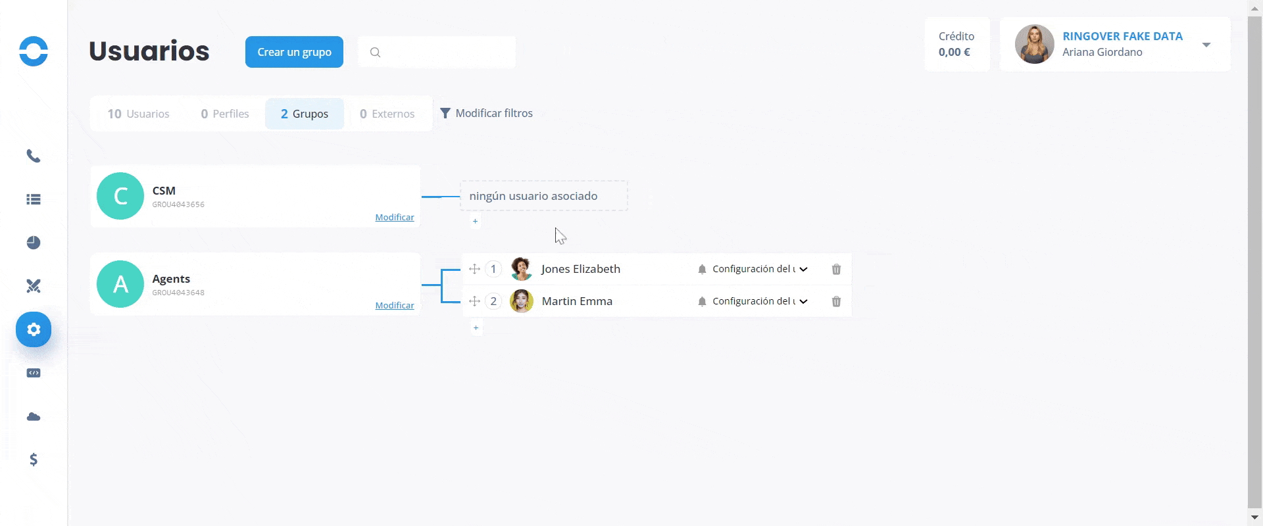This screenshot has height=526, width=1263.
Task: Open the phone calls sidebar icon
Action: pos(34,156)
